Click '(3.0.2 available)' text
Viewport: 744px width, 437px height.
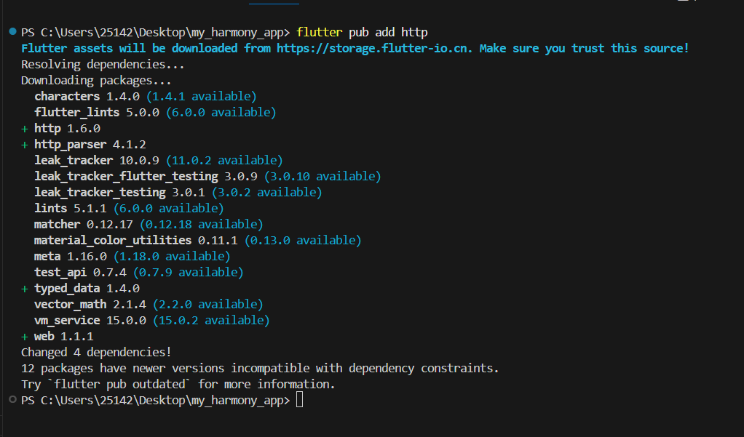click(x=266, y=193)
